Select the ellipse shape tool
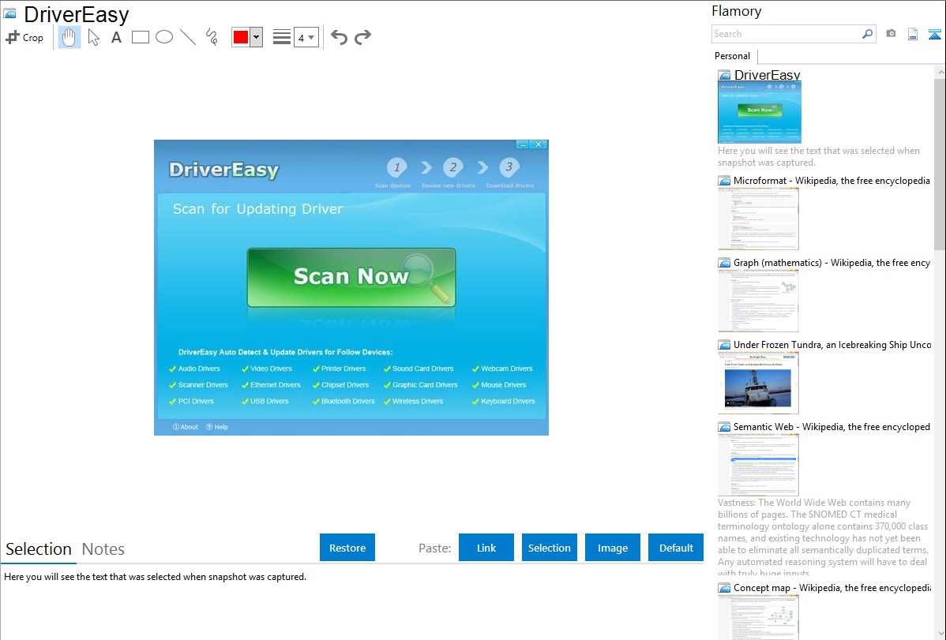 (x=164, y=37)
